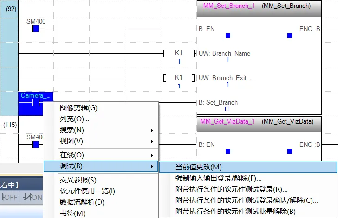Expand arrow beside 搜索(N)
Viewport: 338px width, 218px height.
click(152, 130)
